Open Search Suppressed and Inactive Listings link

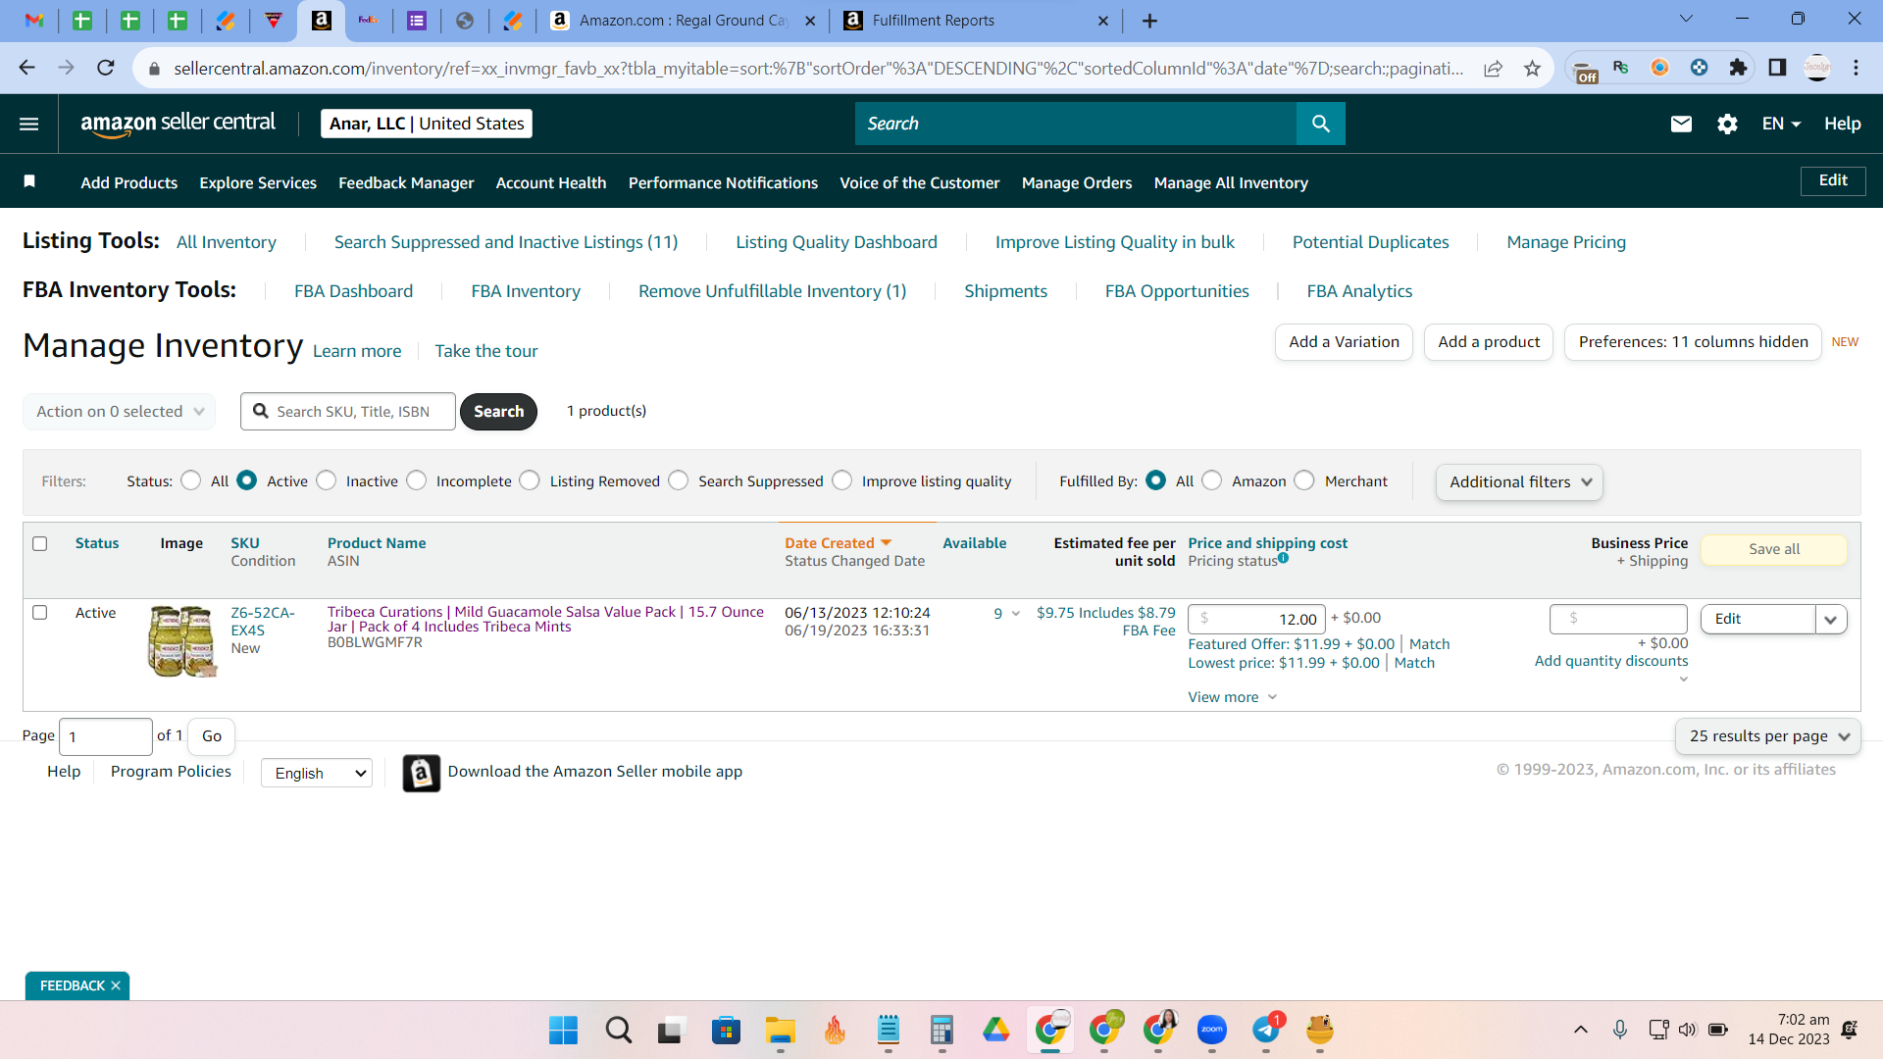(506, 242)
